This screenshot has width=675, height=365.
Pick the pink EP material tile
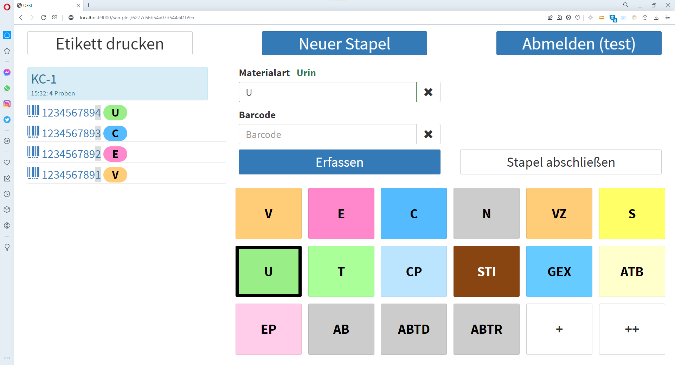pos(268,329)
